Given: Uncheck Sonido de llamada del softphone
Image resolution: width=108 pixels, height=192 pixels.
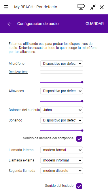Looking at the screenshot, I should click(x=79, y=139).
